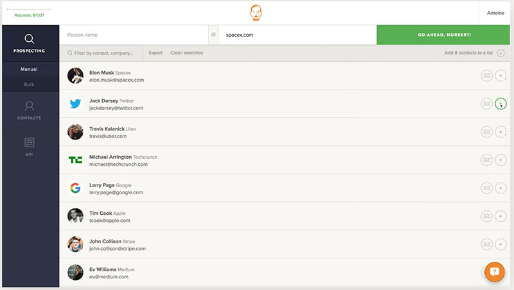
Task: Click the TechCrunch logo avatar
Action: click(x=75, y=159)
